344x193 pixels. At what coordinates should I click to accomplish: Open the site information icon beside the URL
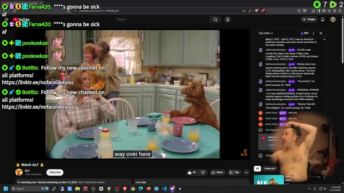pos(76,11)
